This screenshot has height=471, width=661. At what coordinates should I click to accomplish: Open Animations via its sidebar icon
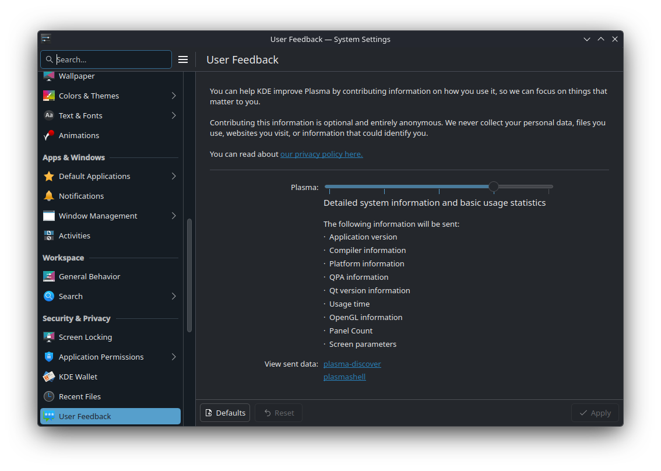point(49,135)
